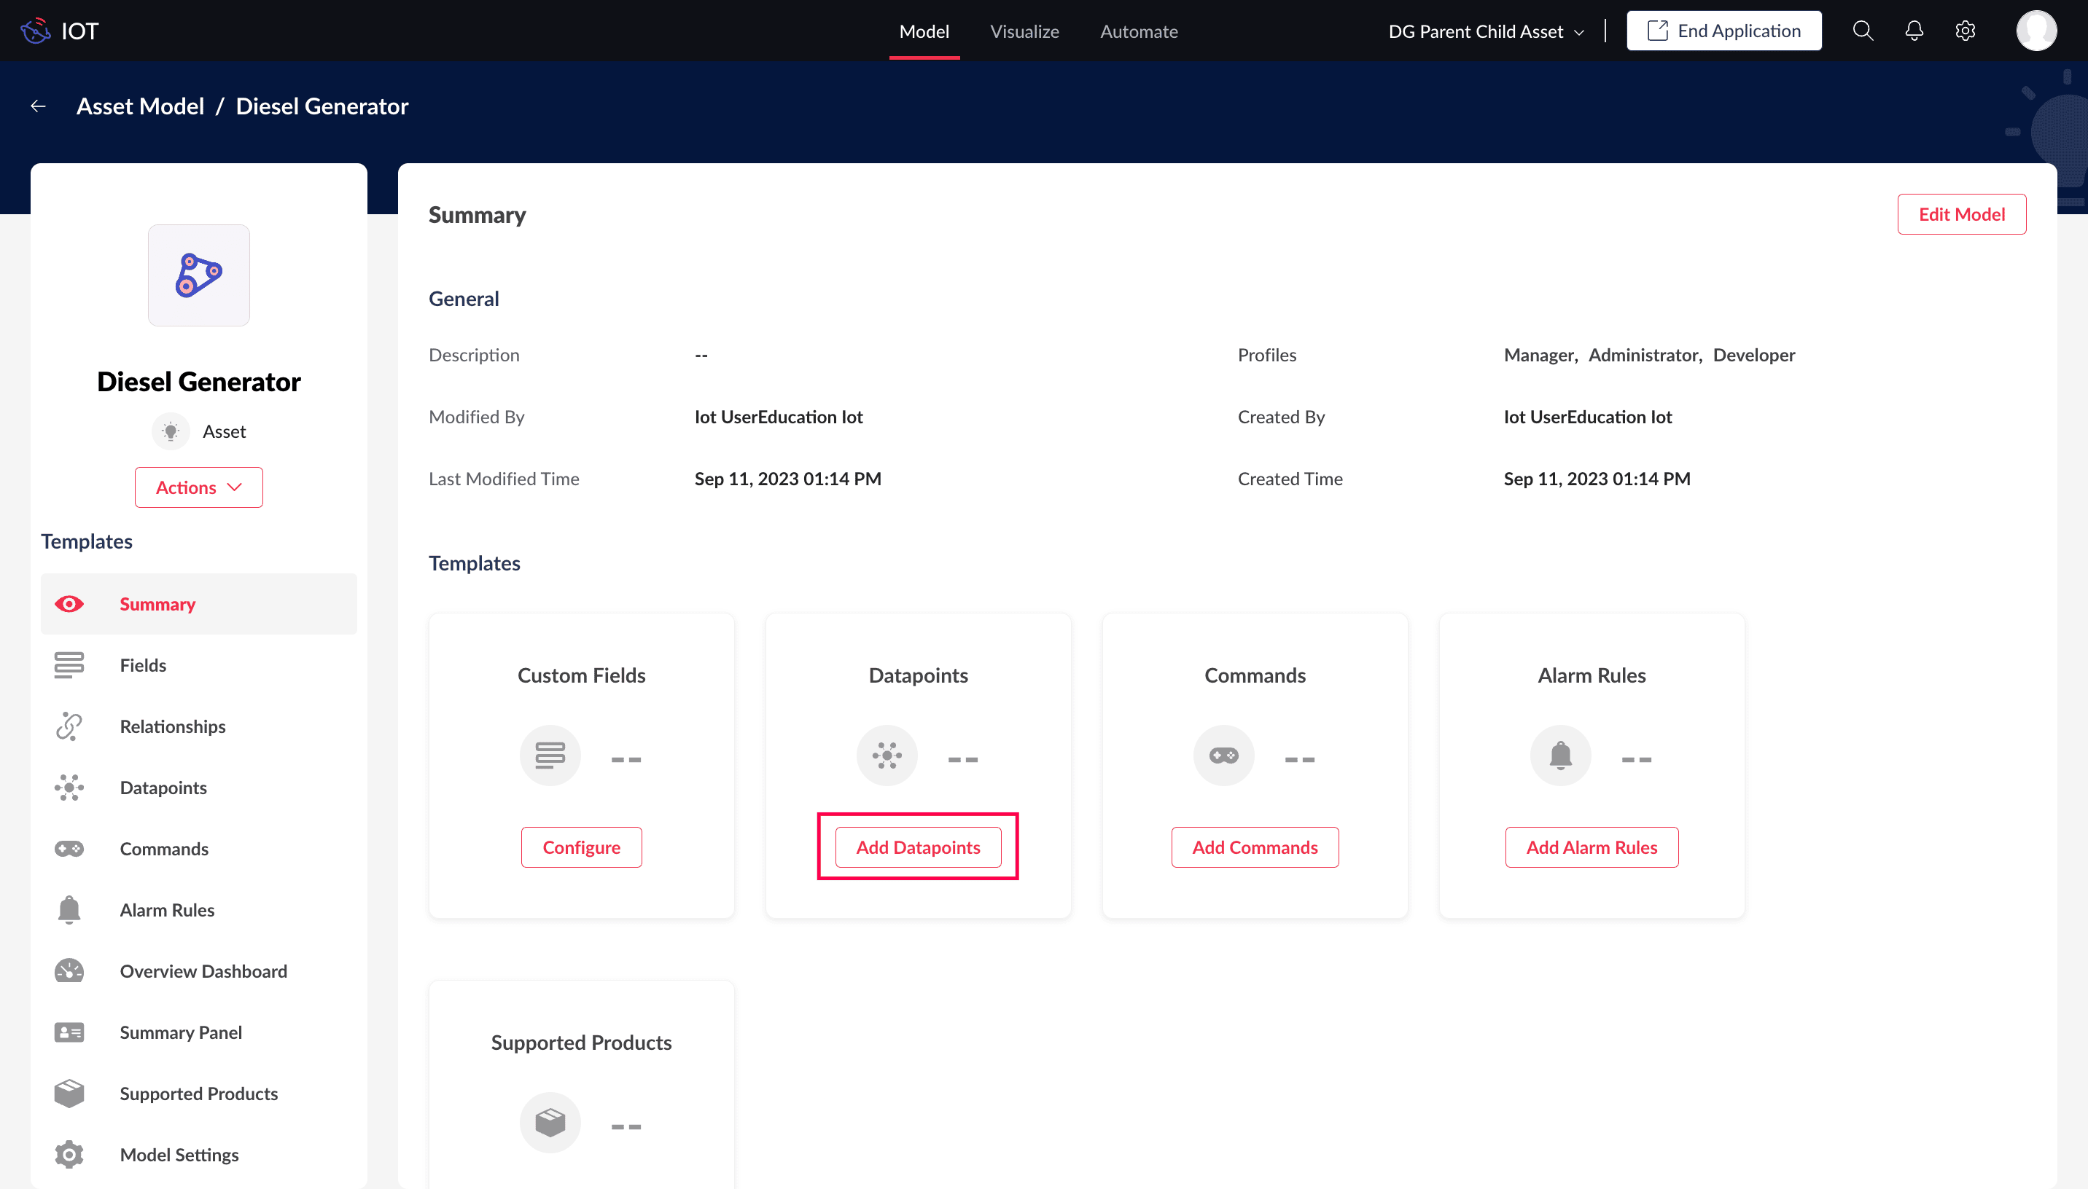Screen dimensions: 2088x1189
Task: Click the Diesel Generator model image
Action: (x=198, y=275)
